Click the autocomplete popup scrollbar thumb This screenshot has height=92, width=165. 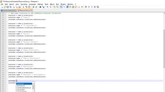[x=33, y=87]
